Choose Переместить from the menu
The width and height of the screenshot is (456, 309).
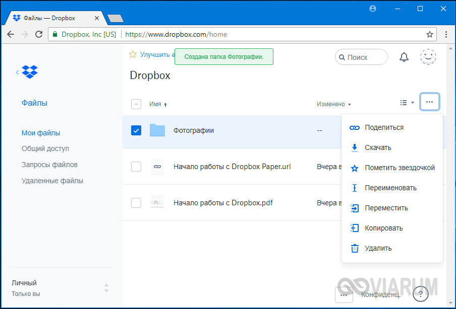[x=392, y=208]
